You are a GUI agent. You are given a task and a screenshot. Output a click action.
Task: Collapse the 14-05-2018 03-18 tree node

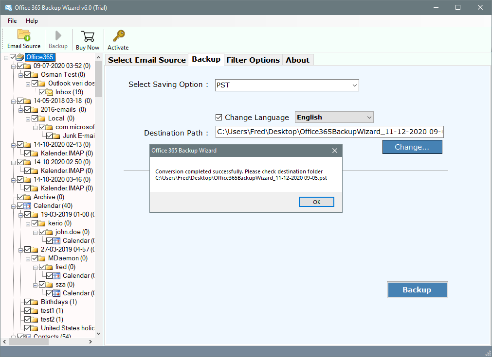coord(13,102)
